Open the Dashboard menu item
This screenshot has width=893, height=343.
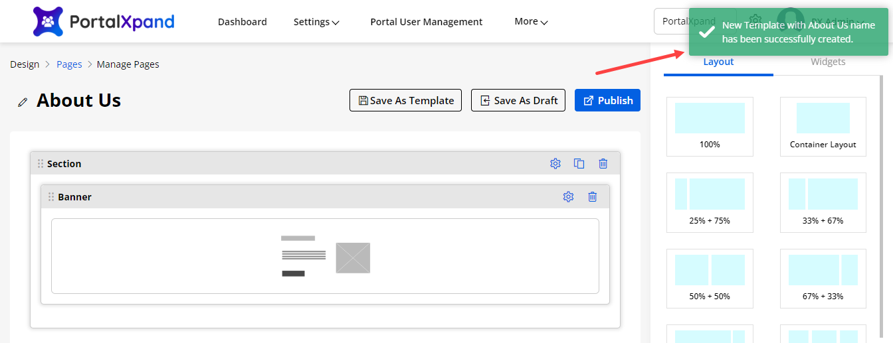coord(243,22)
